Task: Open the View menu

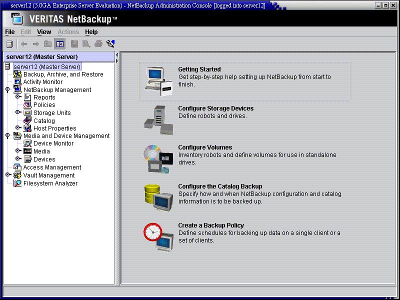Action: point(44,32)
